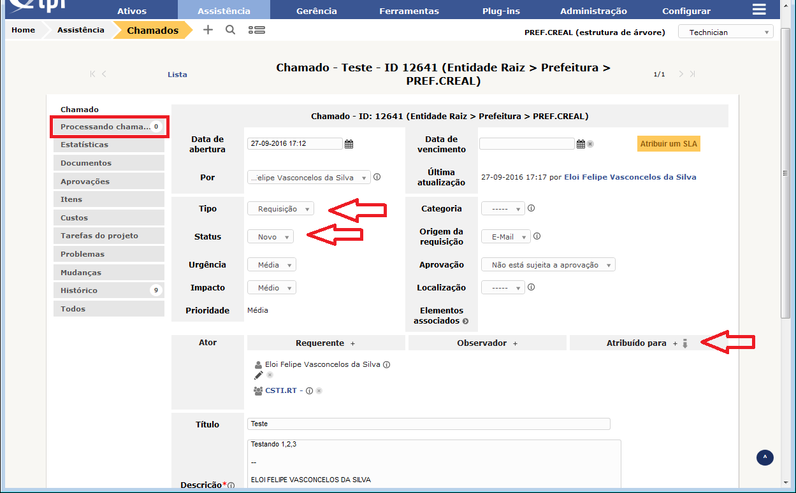Open search with the magnifier icon
The image size is (796, 493).
point(230,30)
